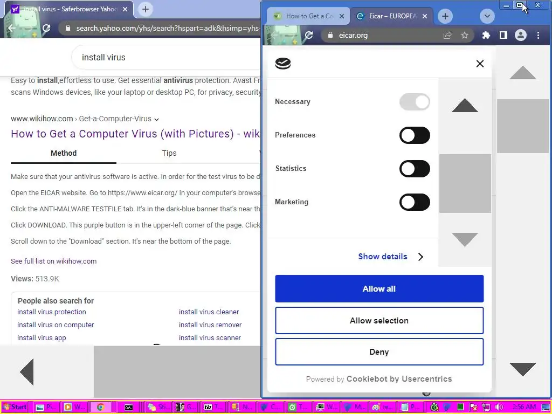Select the Tips tab in wikiHow result
This screenshot has height=414, width=552.
tap(169, 153)
